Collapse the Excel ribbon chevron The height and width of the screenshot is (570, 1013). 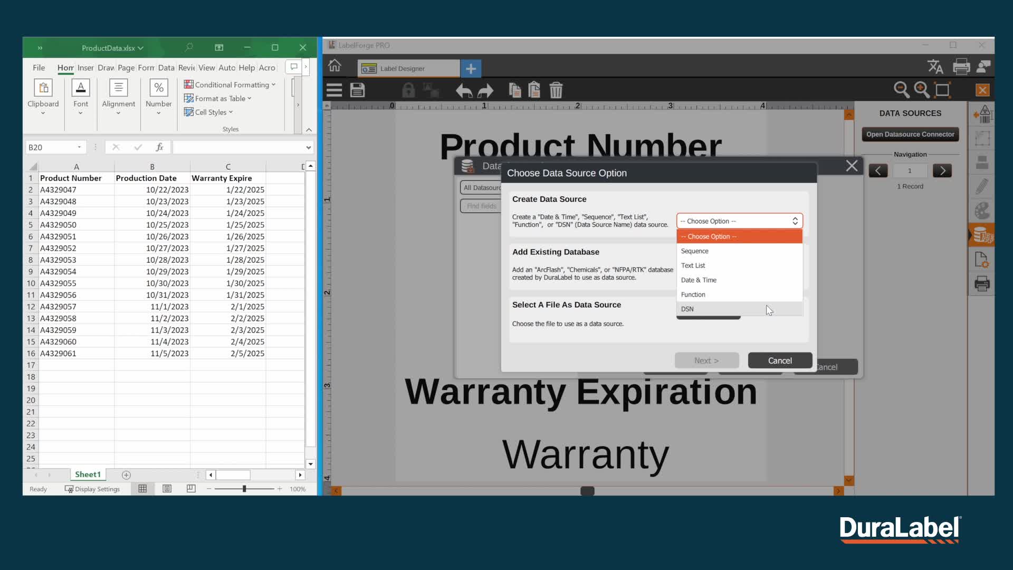pyautogui.click(x=309, y=129)
